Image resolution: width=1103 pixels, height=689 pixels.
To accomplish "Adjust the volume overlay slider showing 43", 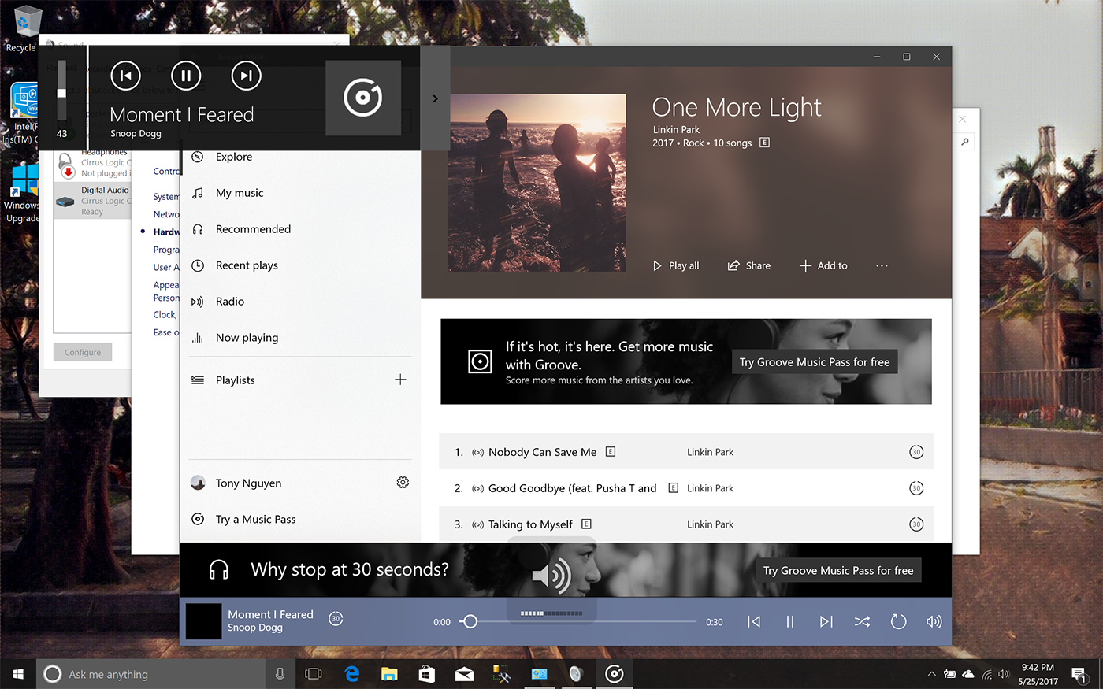I will click(x=61, y=93).
